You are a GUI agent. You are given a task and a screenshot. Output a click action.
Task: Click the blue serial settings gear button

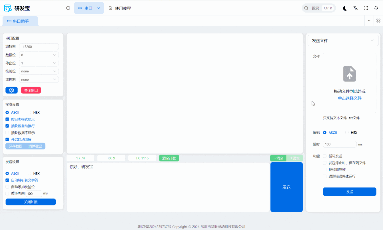click(11, 90)
